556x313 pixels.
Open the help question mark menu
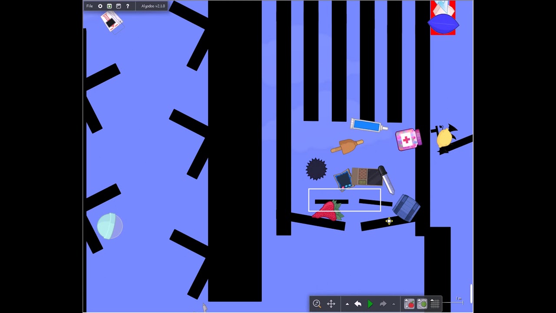click(x=128, y=6)
